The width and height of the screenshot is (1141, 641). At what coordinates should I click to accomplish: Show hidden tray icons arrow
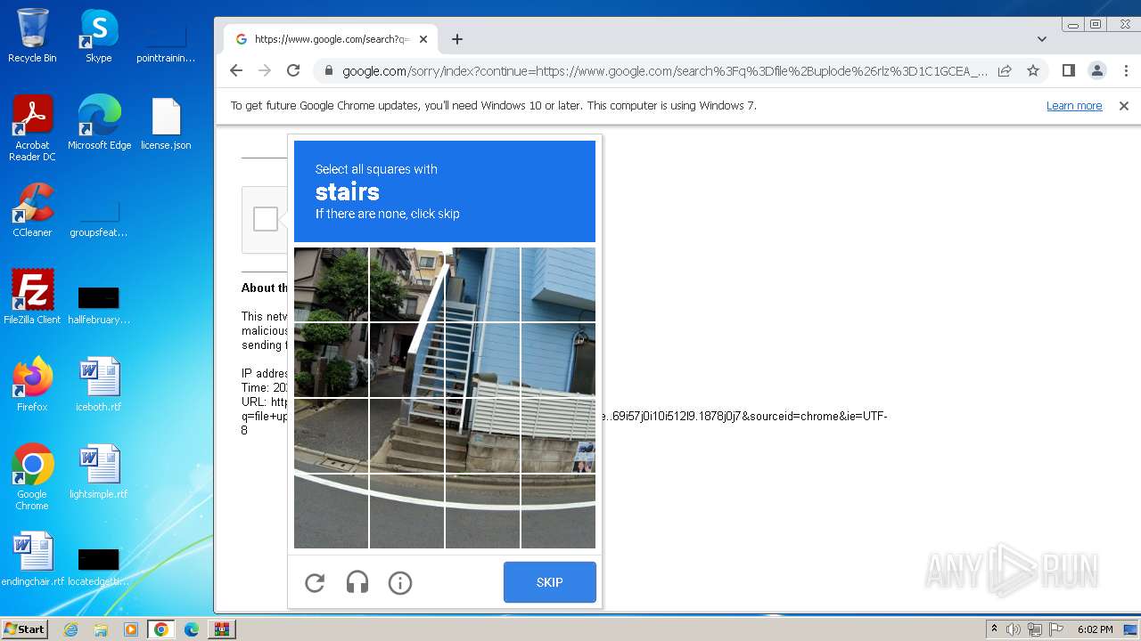[994, 629]
